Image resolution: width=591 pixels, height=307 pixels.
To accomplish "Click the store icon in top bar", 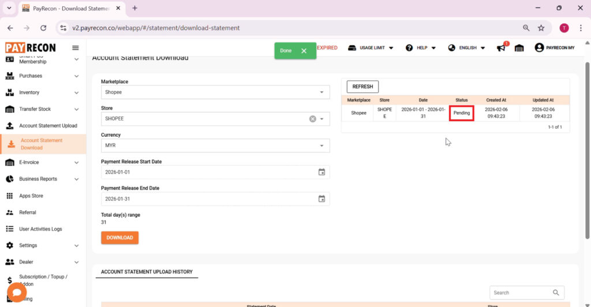I will point(519,48).
